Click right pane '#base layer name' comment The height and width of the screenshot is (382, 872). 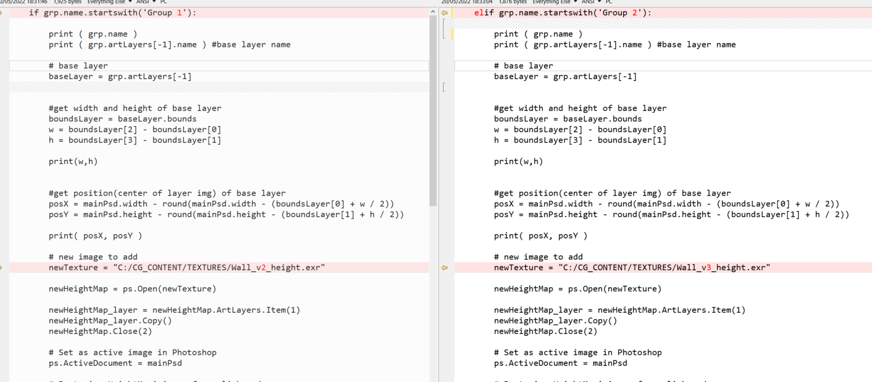697,45
